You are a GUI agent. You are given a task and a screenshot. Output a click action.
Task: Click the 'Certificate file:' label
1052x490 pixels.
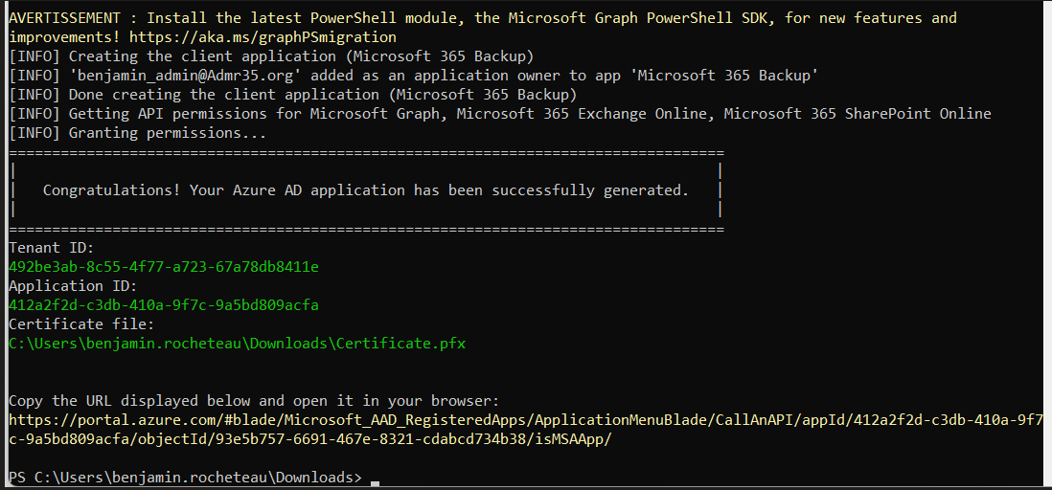tap(81, 325)
